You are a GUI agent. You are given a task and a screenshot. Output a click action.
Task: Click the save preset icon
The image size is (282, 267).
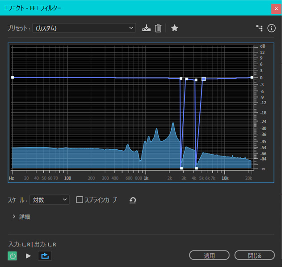146,28
